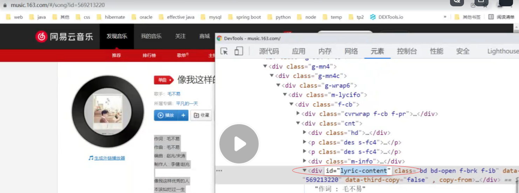
Task: Open the 应用 DevTools tab
Action: click(299, 51)
